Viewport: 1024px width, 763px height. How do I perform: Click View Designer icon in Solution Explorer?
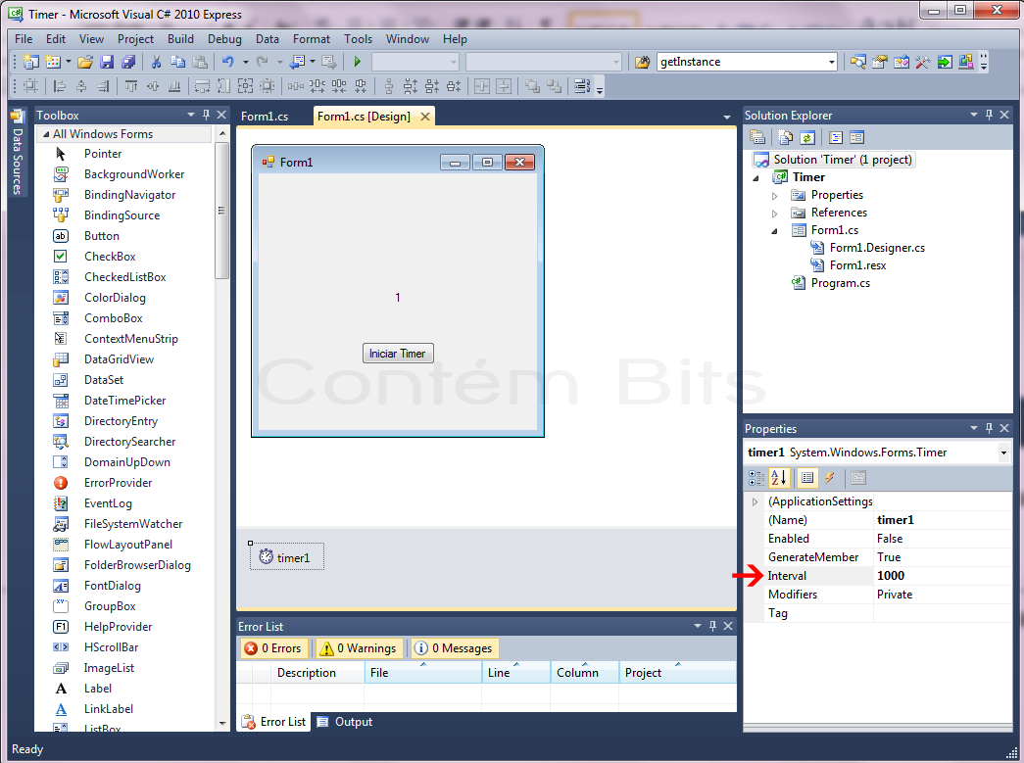(x=856, y=138)
